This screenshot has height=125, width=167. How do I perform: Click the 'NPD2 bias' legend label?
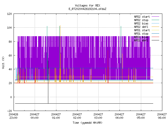click(141, 23)
